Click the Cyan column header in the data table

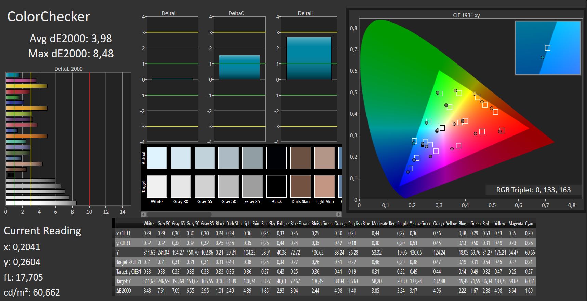[x=529, y=224]
